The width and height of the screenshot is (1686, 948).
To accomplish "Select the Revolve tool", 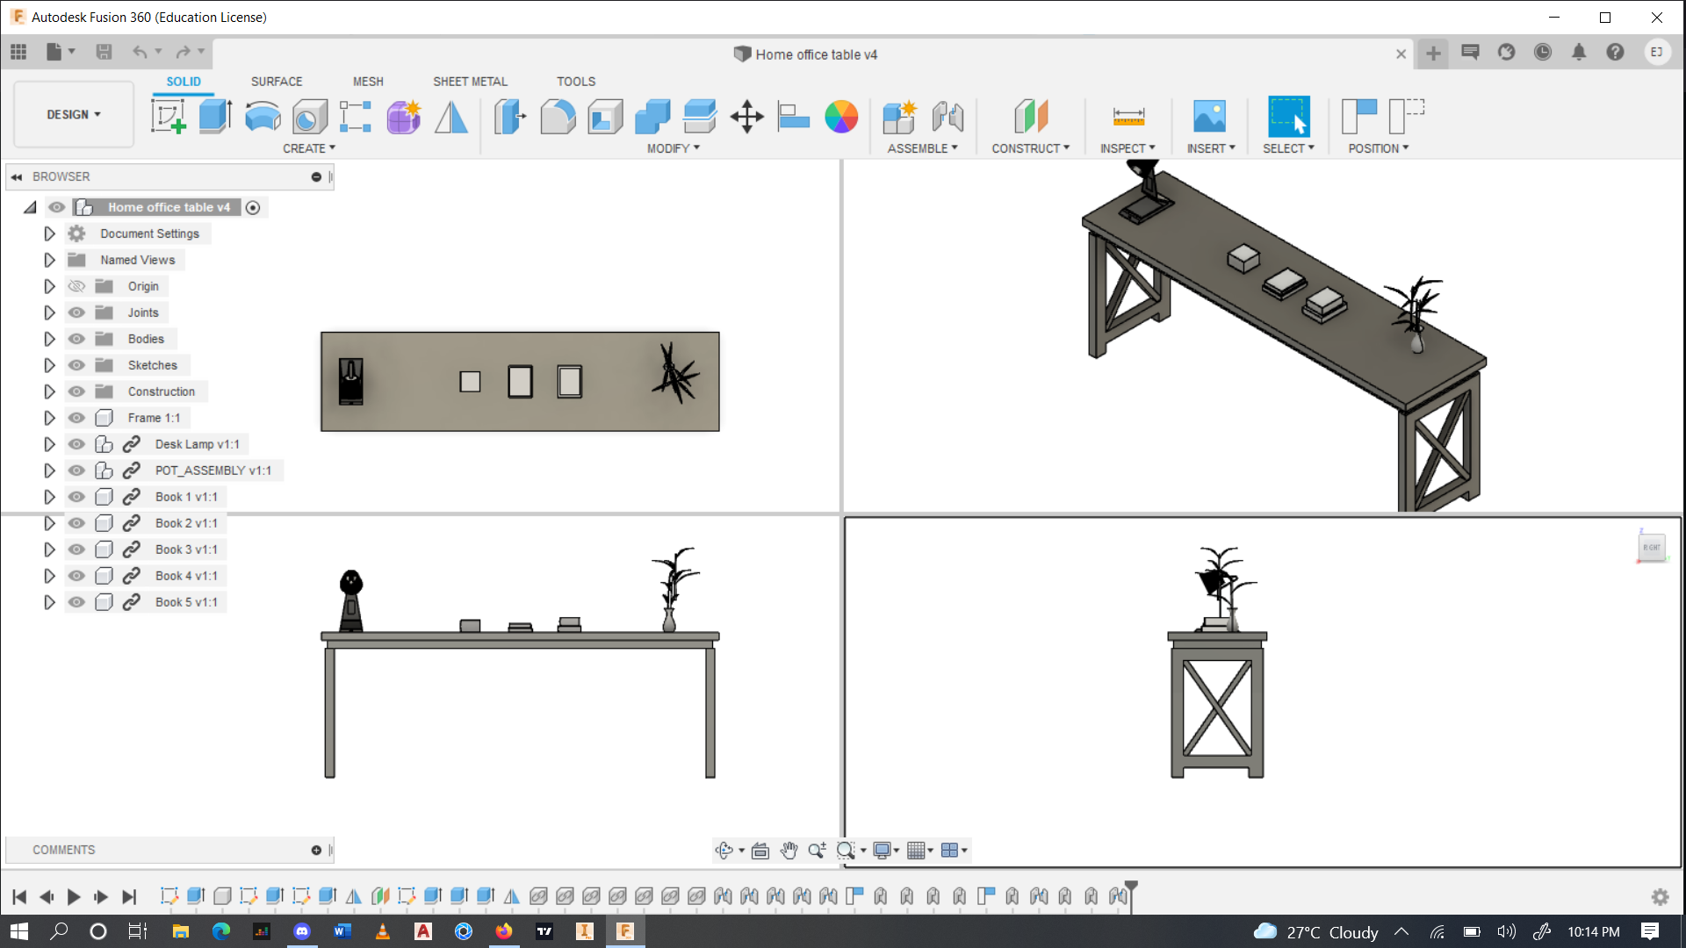I will click(x=263, y=116).
